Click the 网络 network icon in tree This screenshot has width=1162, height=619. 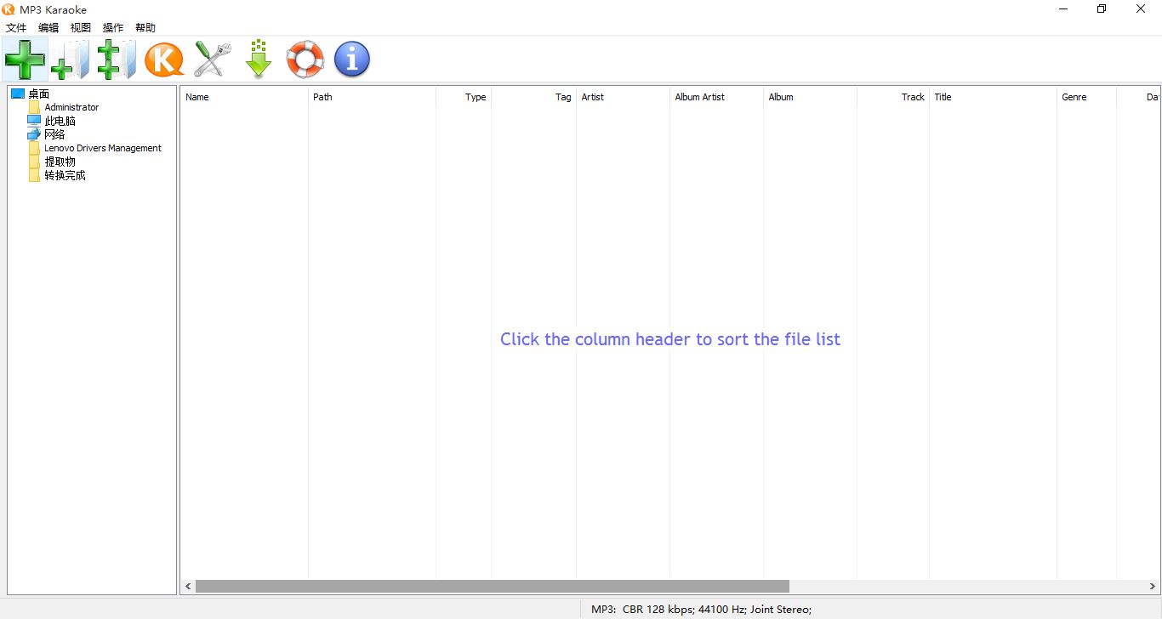(x=34, y=134)
